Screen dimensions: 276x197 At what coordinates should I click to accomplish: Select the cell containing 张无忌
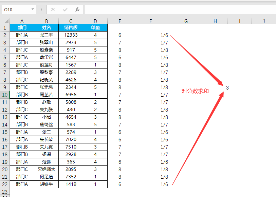(x=46, y=87)
